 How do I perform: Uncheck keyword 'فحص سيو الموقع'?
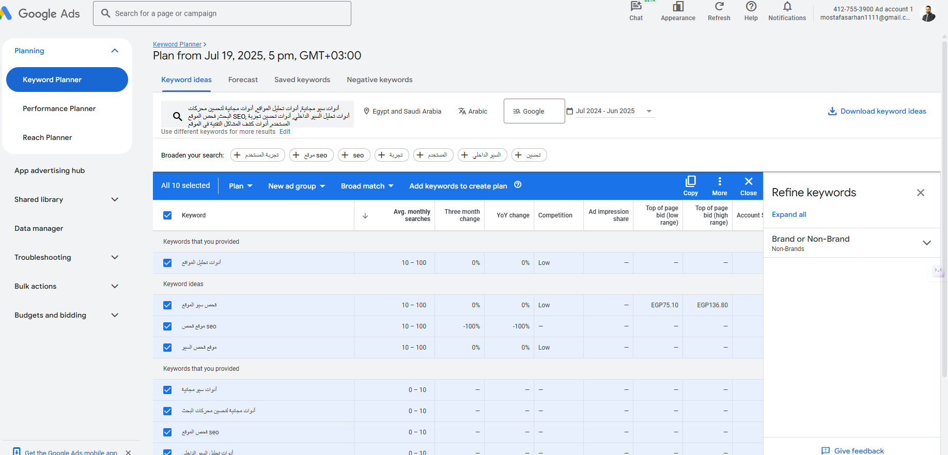167,305
